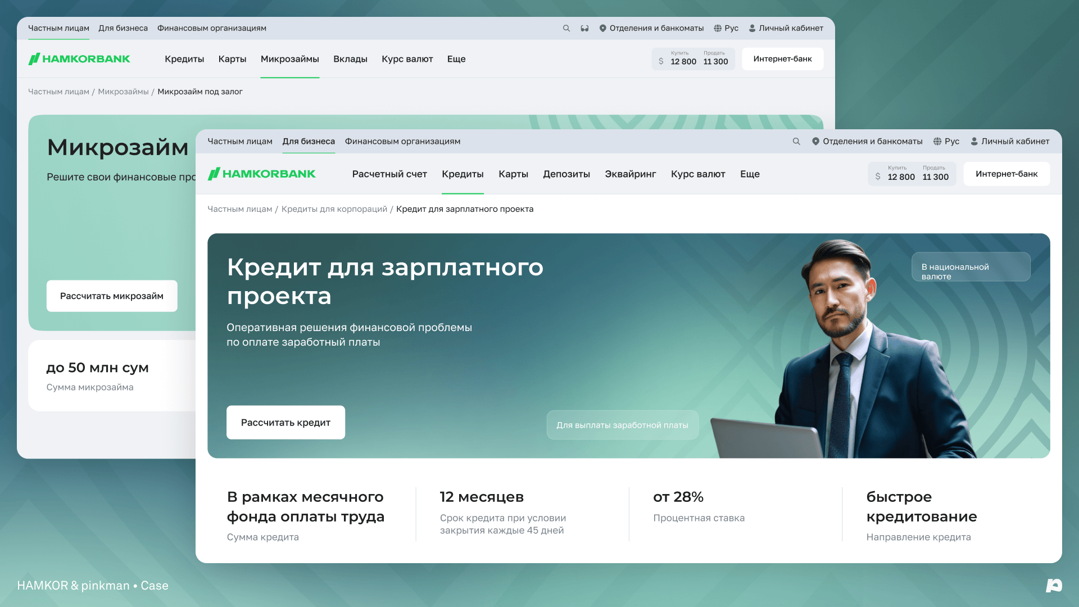
Task: Click the currency rate widget in front header
Action: pyautogui.click(x=912, y=174)
